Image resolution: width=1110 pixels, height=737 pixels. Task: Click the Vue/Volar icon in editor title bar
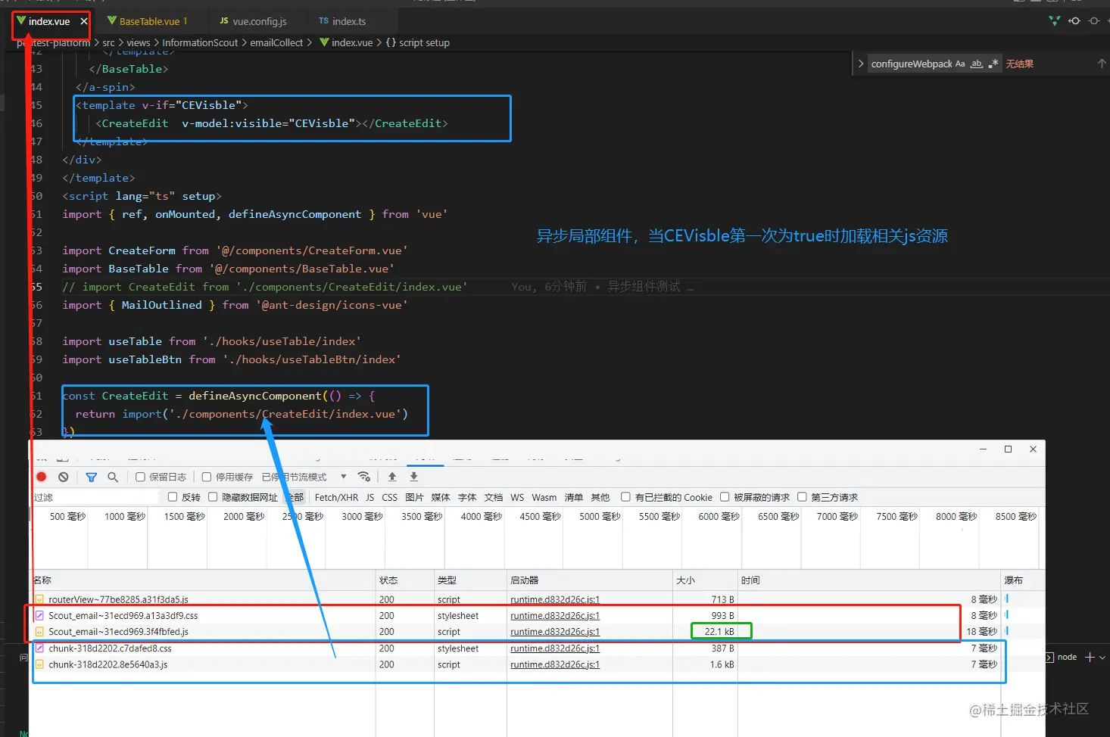point(1055,21)
